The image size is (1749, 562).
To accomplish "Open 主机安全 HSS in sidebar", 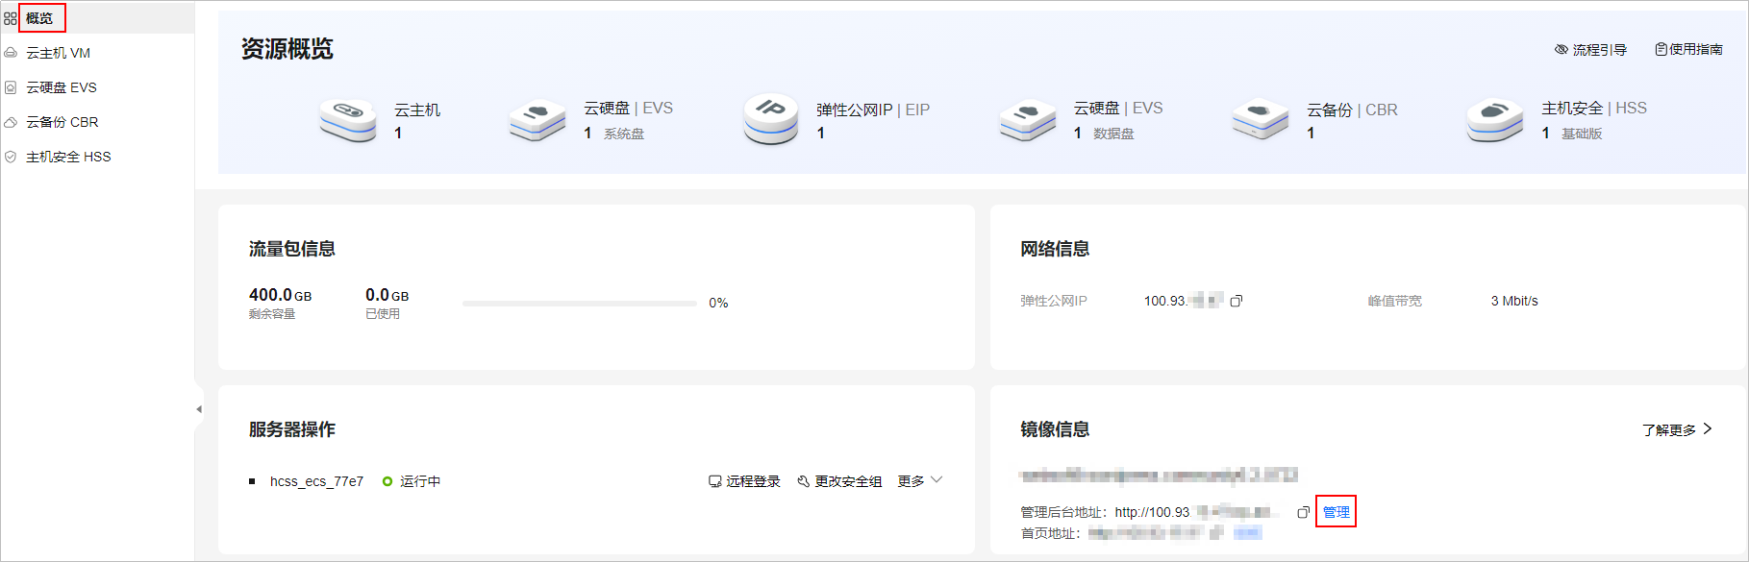I will click(x=68, y=157).
